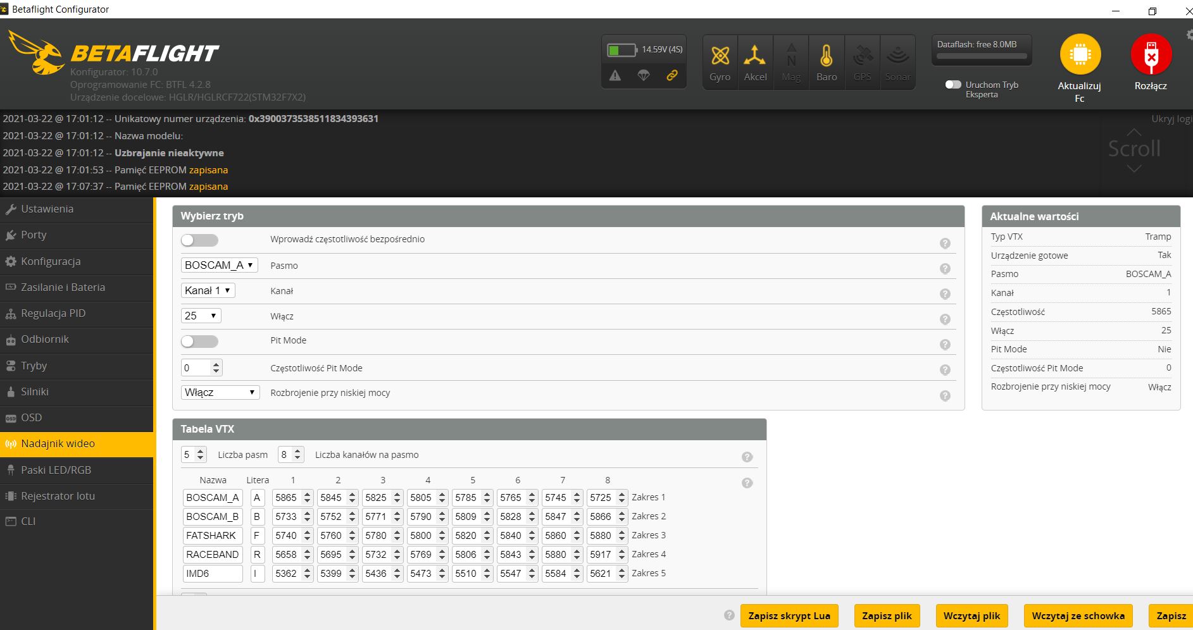
Task: Click the Zapisz skrypt Lua button
Action: [x=789, y=615]
